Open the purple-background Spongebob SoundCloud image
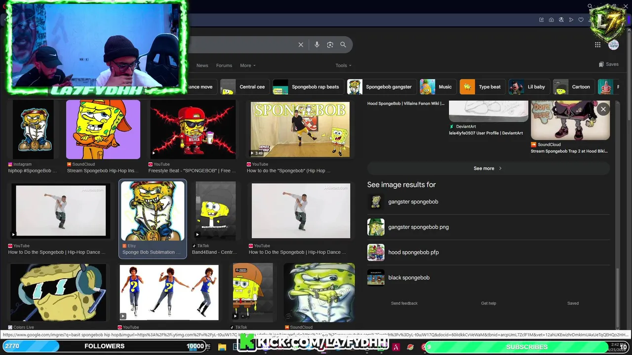This screenshot has width=632, height=355. [103, 130]
